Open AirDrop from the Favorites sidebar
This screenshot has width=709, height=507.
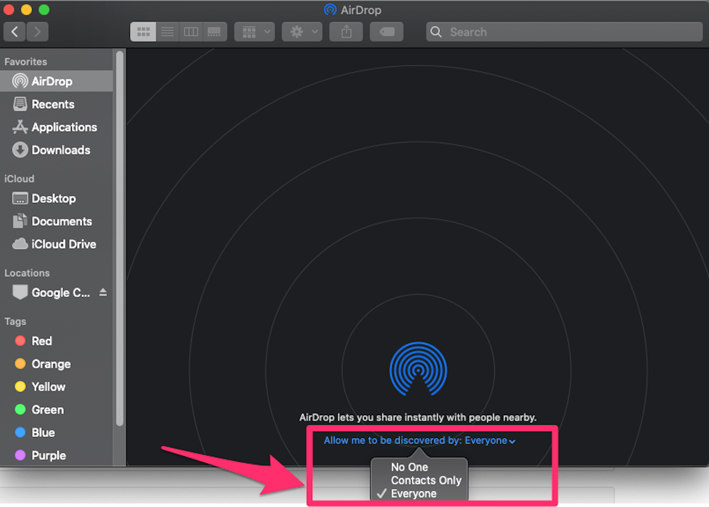click(52, 81)
